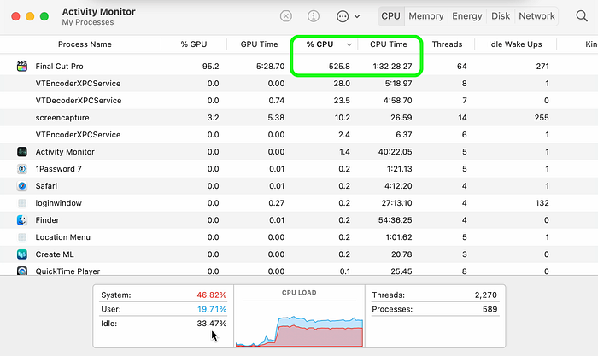This screenshot has height=356, width=598.
Task: Switch to the CPU tab
Action: click(x=391, y=16)
